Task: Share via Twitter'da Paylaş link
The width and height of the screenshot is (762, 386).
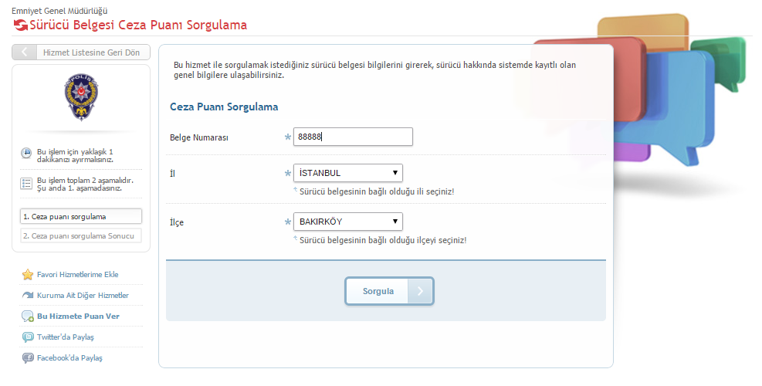Action: pos(66,337)
